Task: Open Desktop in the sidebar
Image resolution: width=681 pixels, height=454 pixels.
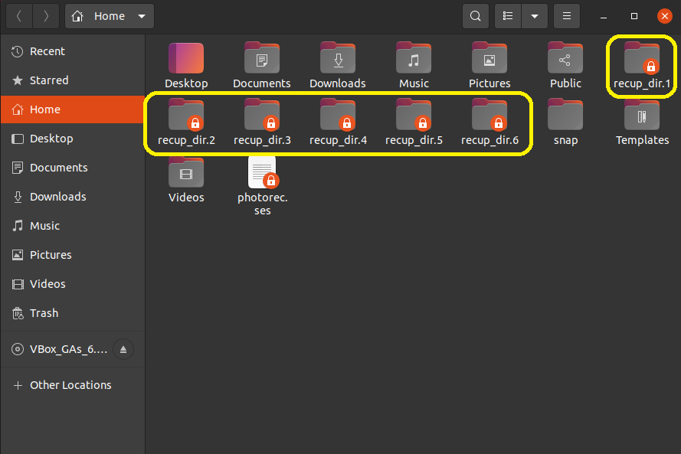Action: (73, 139)
